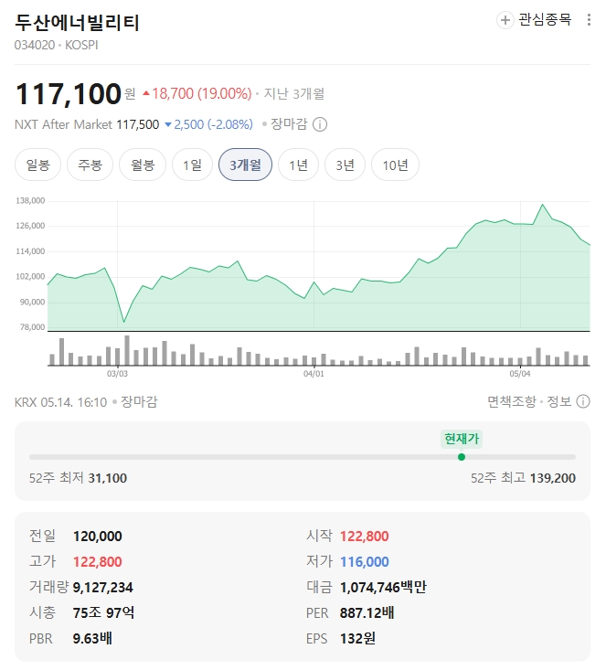Click the PBR value 9.63배
The height and width of the screenshot is (670, 606).
pos(92,638)
